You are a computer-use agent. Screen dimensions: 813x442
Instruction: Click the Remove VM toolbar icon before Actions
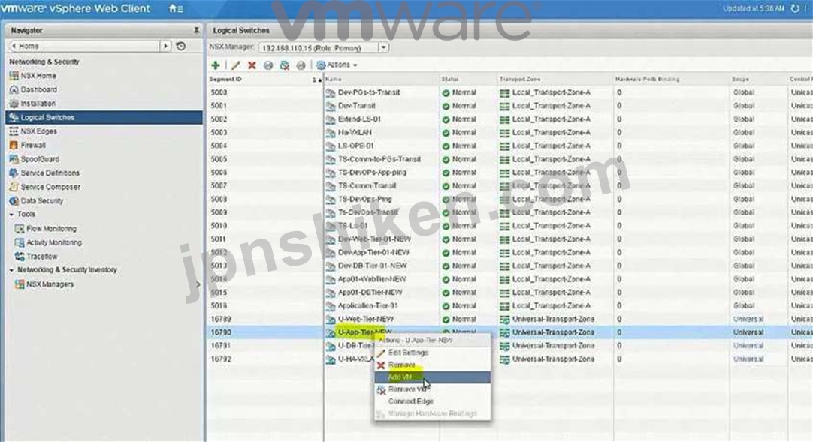tap(285, 65)
